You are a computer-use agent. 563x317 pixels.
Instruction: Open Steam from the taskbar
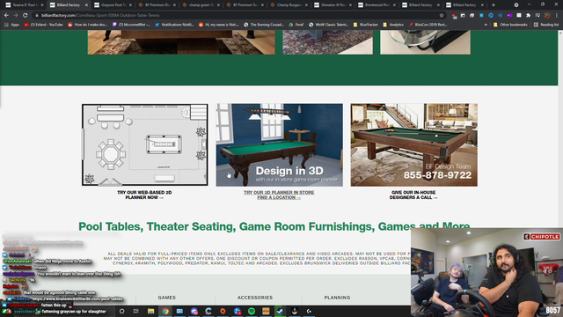[x=280, y=311]
